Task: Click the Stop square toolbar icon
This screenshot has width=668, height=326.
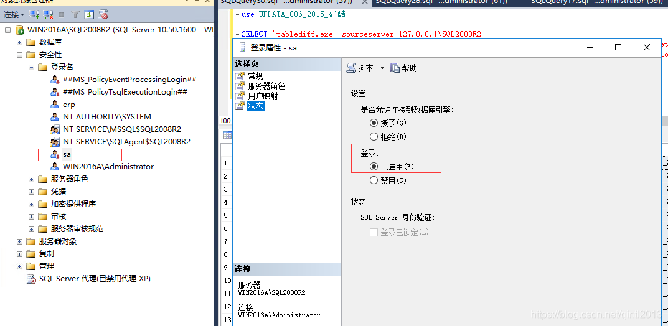Action: point(62,15)
